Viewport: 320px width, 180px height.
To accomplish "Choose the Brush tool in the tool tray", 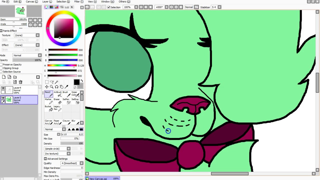I will tap(66, 94).
